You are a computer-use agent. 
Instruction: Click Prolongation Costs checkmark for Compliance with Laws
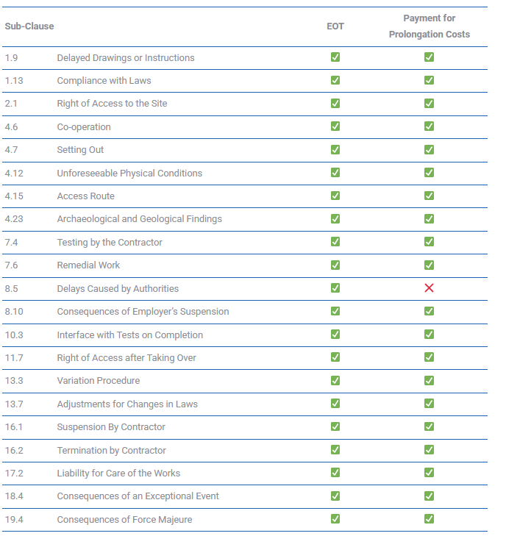(429, 80)
